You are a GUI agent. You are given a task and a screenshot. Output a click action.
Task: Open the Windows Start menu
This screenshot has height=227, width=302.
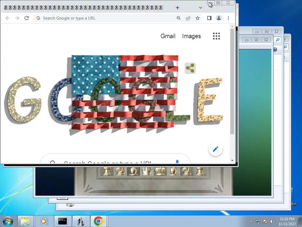[8, 221]
